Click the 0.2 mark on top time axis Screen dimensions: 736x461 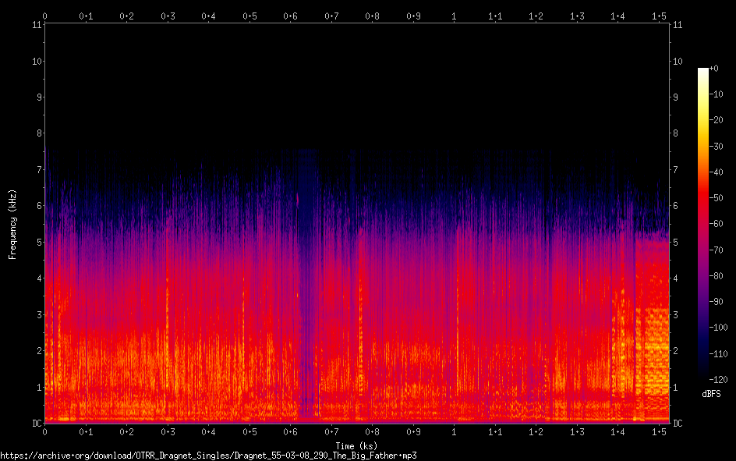pyautogui.click(x=126, y=16)
